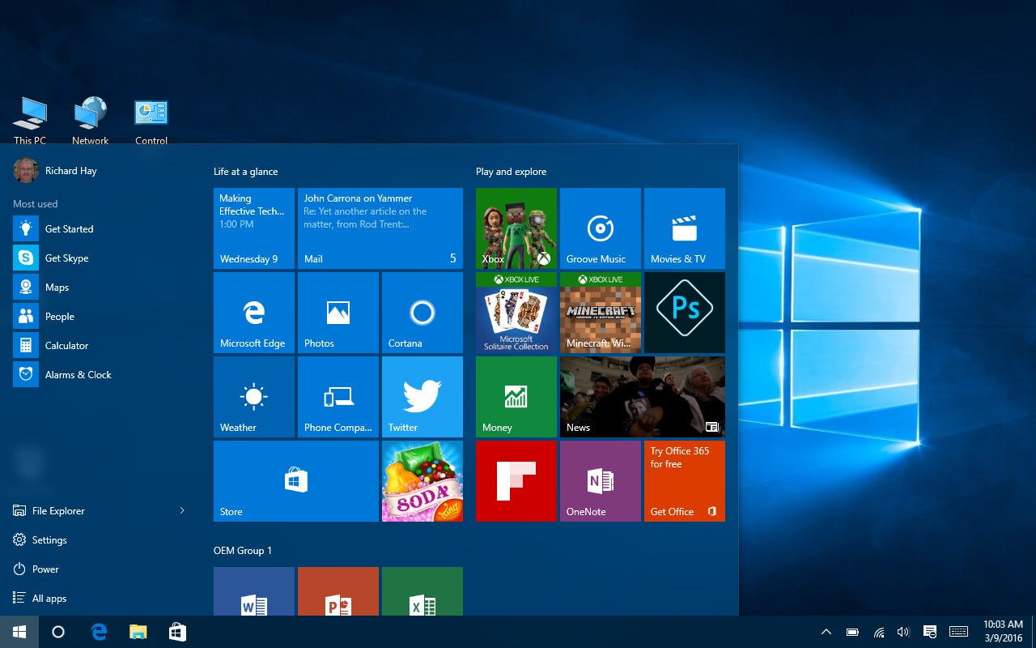Open the Weather tile
1036x648 pixels.
pos(253,397)
